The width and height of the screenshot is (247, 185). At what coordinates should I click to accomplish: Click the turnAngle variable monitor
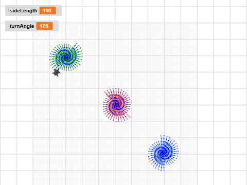32,26
